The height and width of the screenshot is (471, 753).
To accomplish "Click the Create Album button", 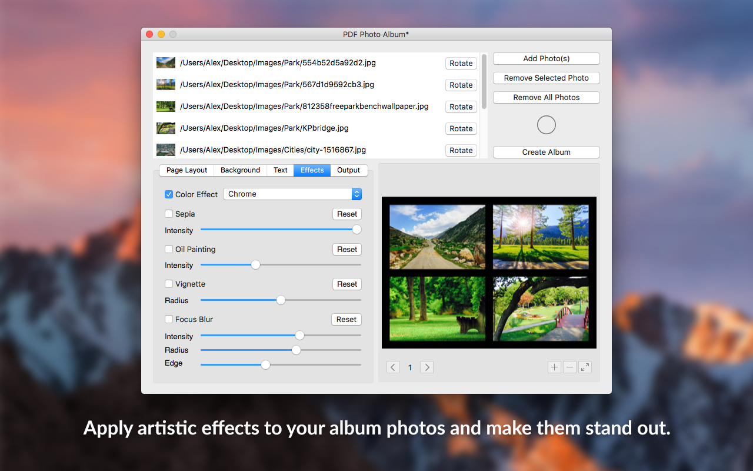I will tap(547, 152).
